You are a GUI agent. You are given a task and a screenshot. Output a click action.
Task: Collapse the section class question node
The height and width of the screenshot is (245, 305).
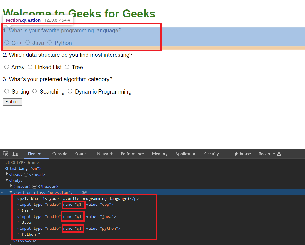[11, 192]
